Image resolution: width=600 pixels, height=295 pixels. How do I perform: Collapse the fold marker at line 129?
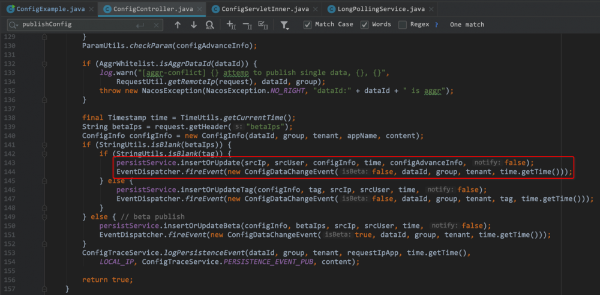pos(44,37)
